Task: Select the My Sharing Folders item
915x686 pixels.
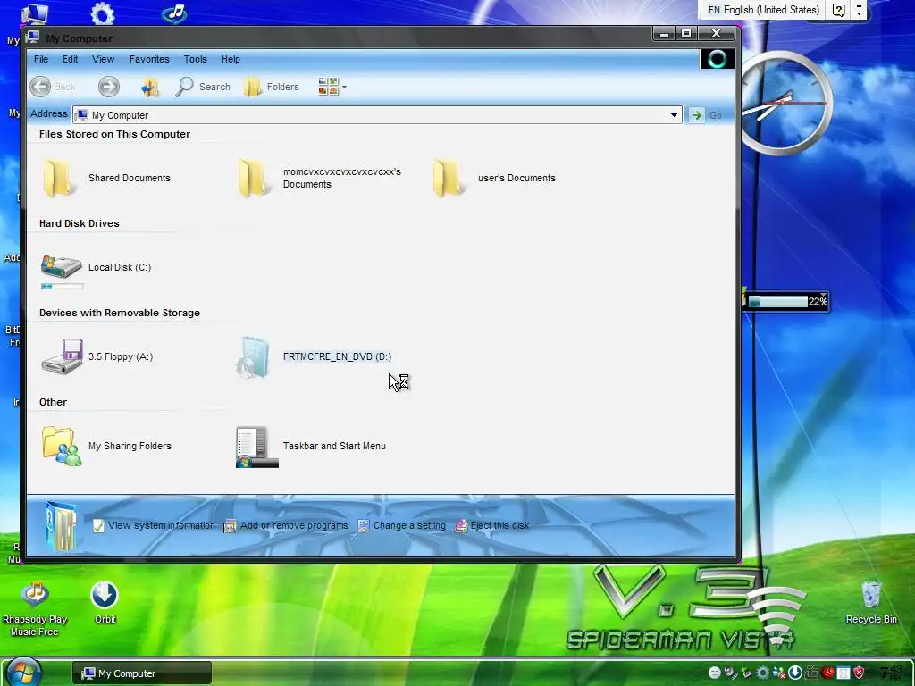Action: tap(106, 446)
